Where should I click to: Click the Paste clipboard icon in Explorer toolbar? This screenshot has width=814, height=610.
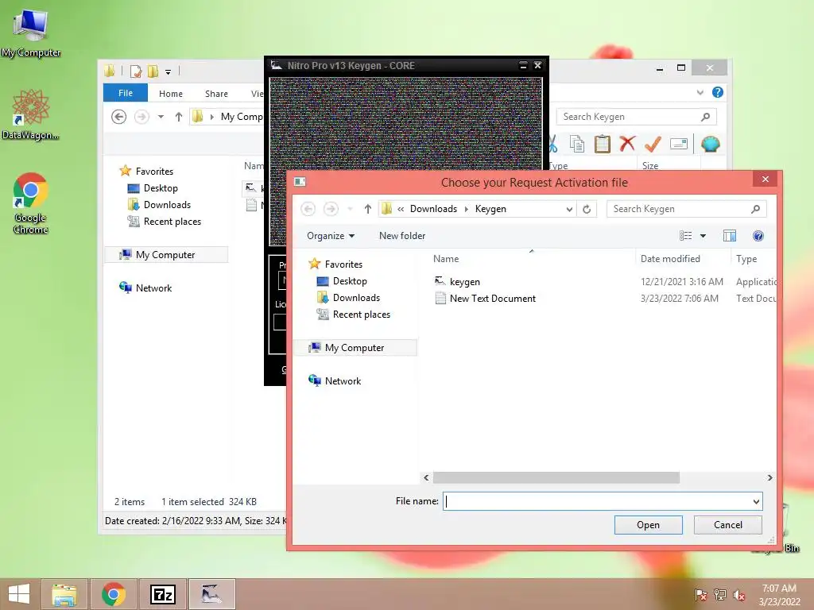tap(603, 144)
